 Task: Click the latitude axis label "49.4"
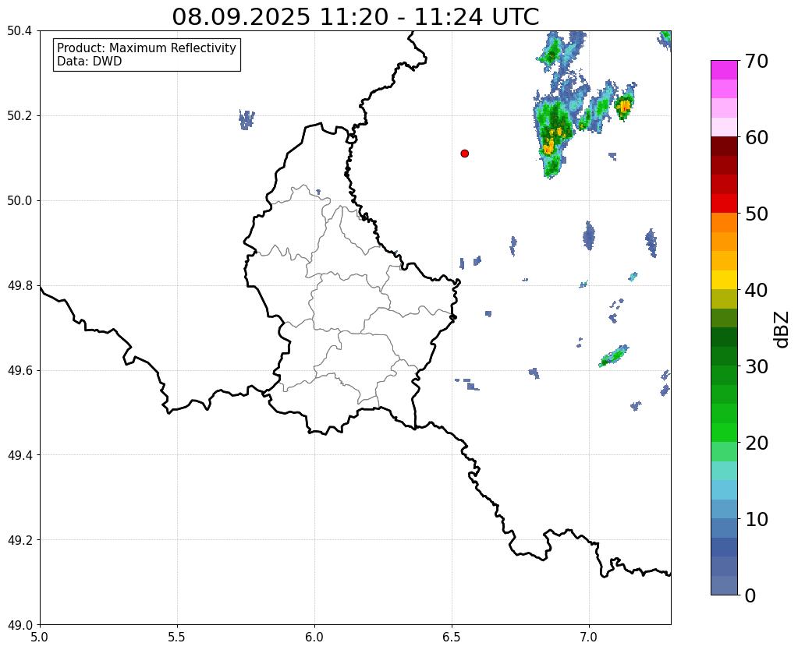[20, 454]
